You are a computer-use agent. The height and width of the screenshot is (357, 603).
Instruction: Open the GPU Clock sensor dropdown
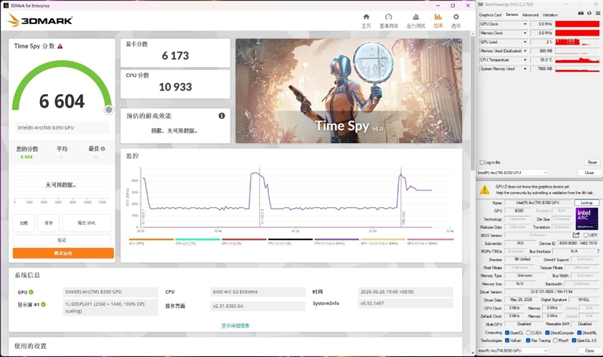525,24
